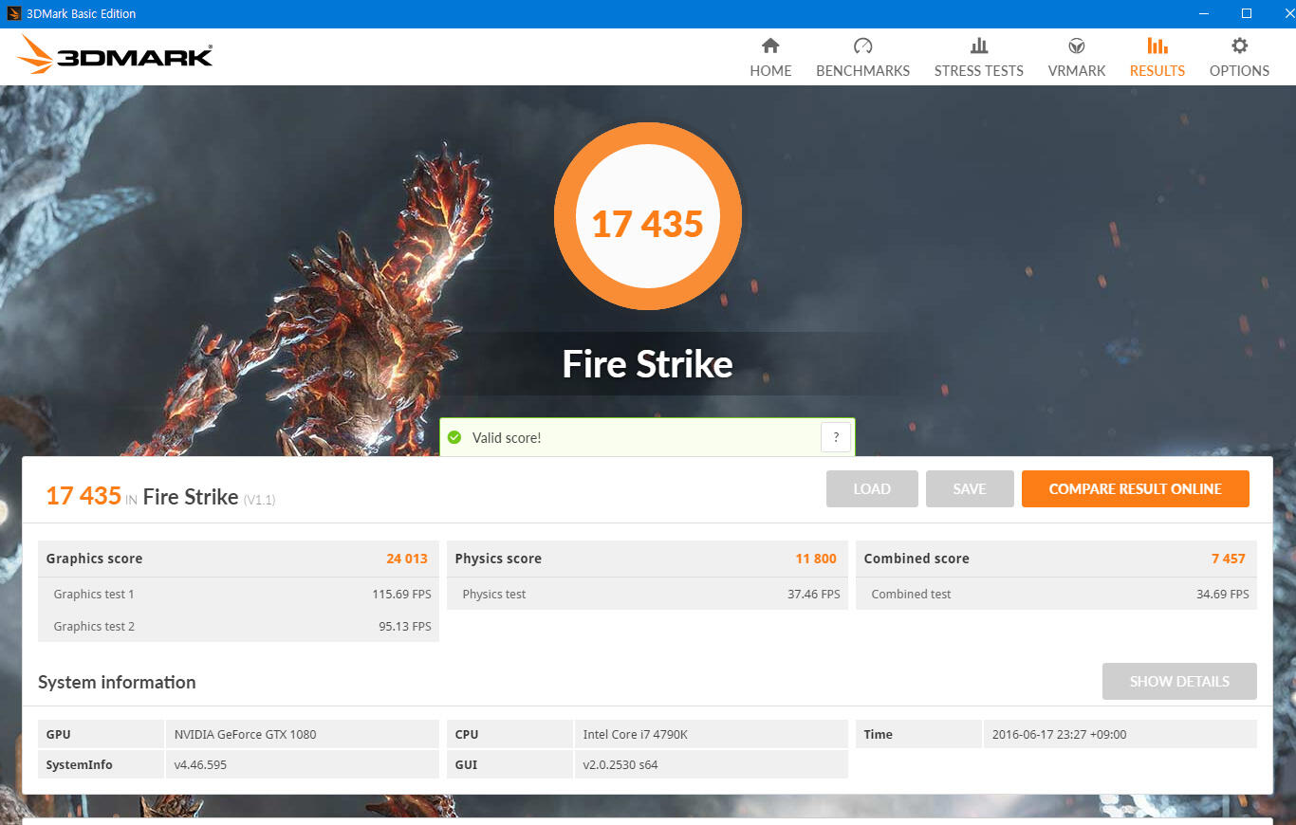
Task: Select Graphics test 1 row label
Action: click(94, 595)
